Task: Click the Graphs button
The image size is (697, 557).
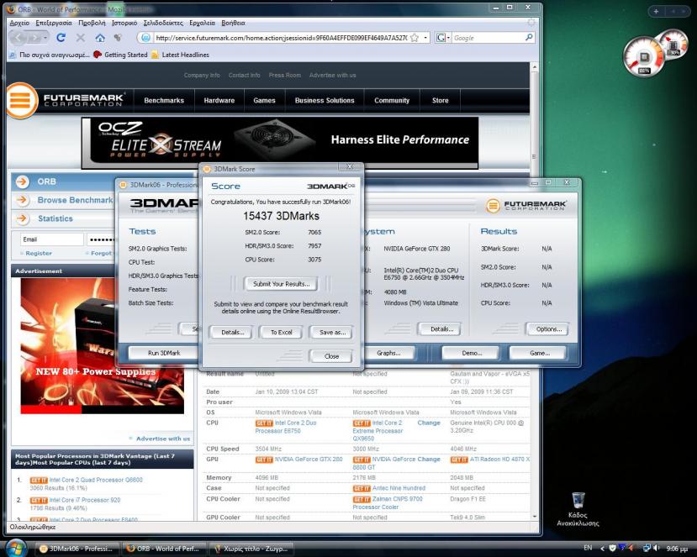Action: coord(389,353)
